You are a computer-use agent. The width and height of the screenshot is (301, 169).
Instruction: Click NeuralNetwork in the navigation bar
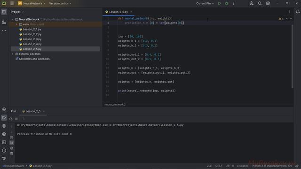(x=13, y=166)
